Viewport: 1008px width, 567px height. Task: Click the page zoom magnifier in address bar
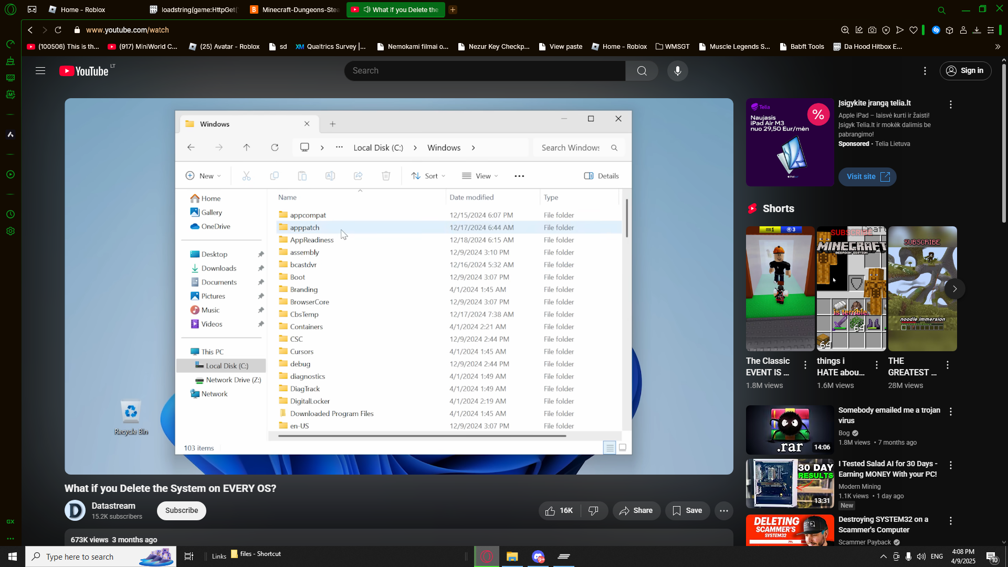(845, 30)
